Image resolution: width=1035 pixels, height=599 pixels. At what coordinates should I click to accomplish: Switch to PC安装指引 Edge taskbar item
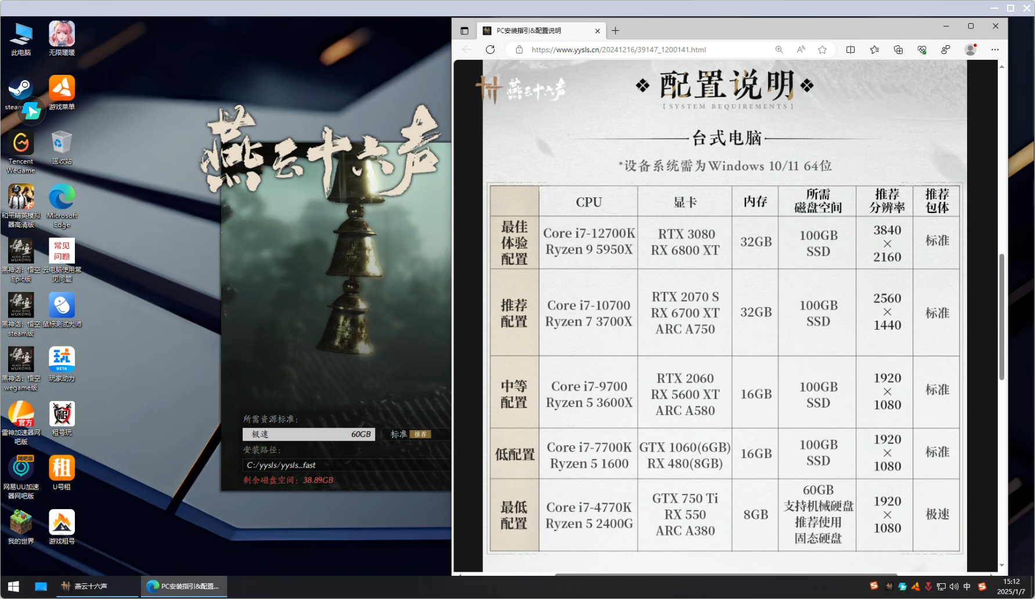pyautogui.click(x=184, y=586)
